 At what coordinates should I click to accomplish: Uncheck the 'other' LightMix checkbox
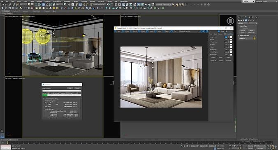click(210, 45)
